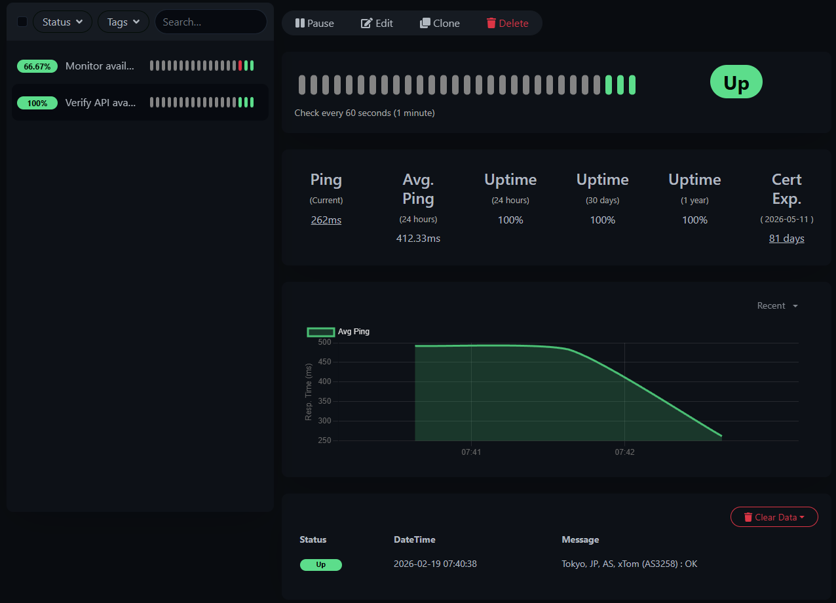Clone this monitor using the Clone icon
The height and width of the screenshot is (603, 836).
(x=425, y=23)
